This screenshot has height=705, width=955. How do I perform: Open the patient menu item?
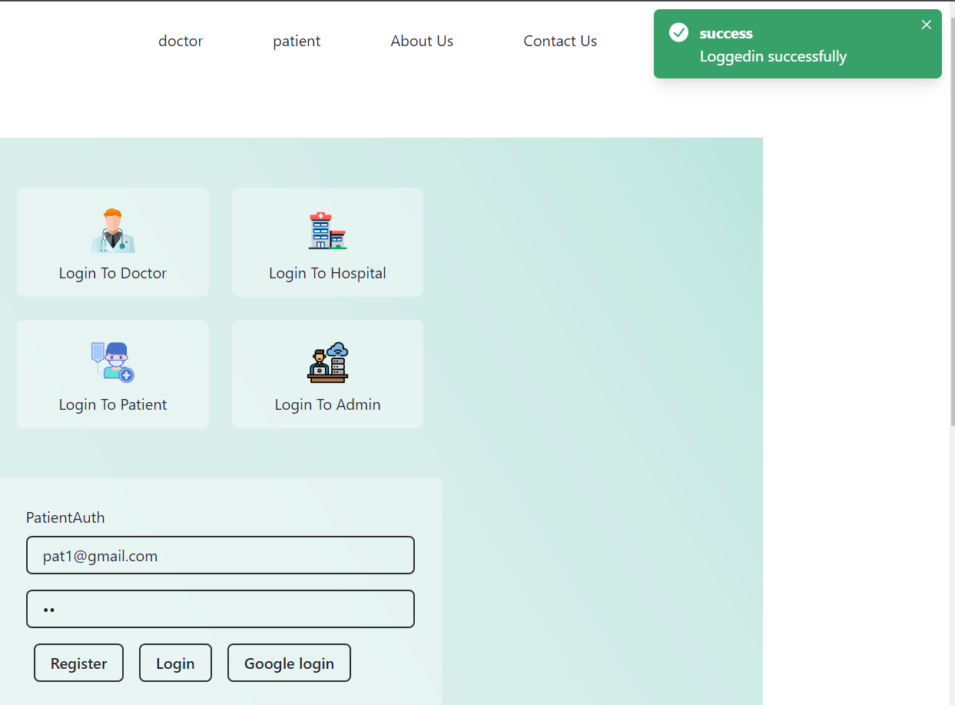tap(297, 41)
